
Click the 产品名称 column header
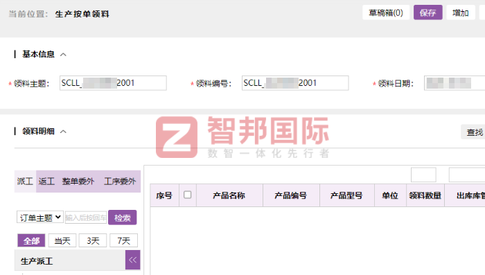pos(229,195)
